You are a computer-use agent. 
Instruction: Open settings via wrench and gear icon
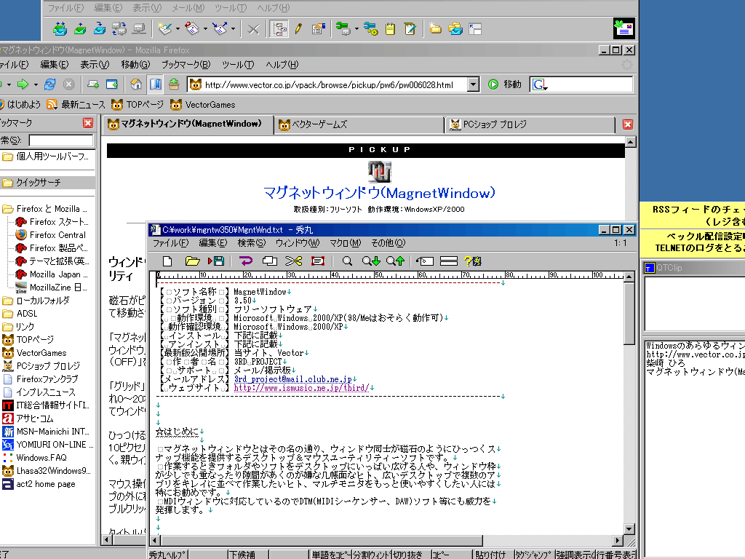click(370, 29)
